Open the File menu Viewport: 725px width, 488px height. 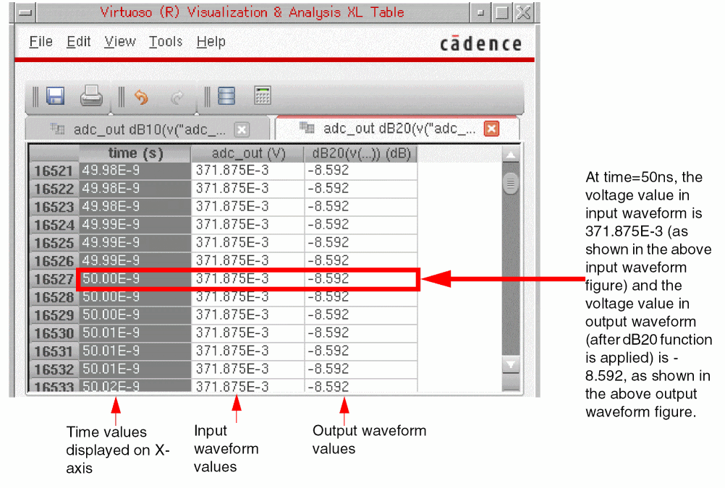[41, 42]
